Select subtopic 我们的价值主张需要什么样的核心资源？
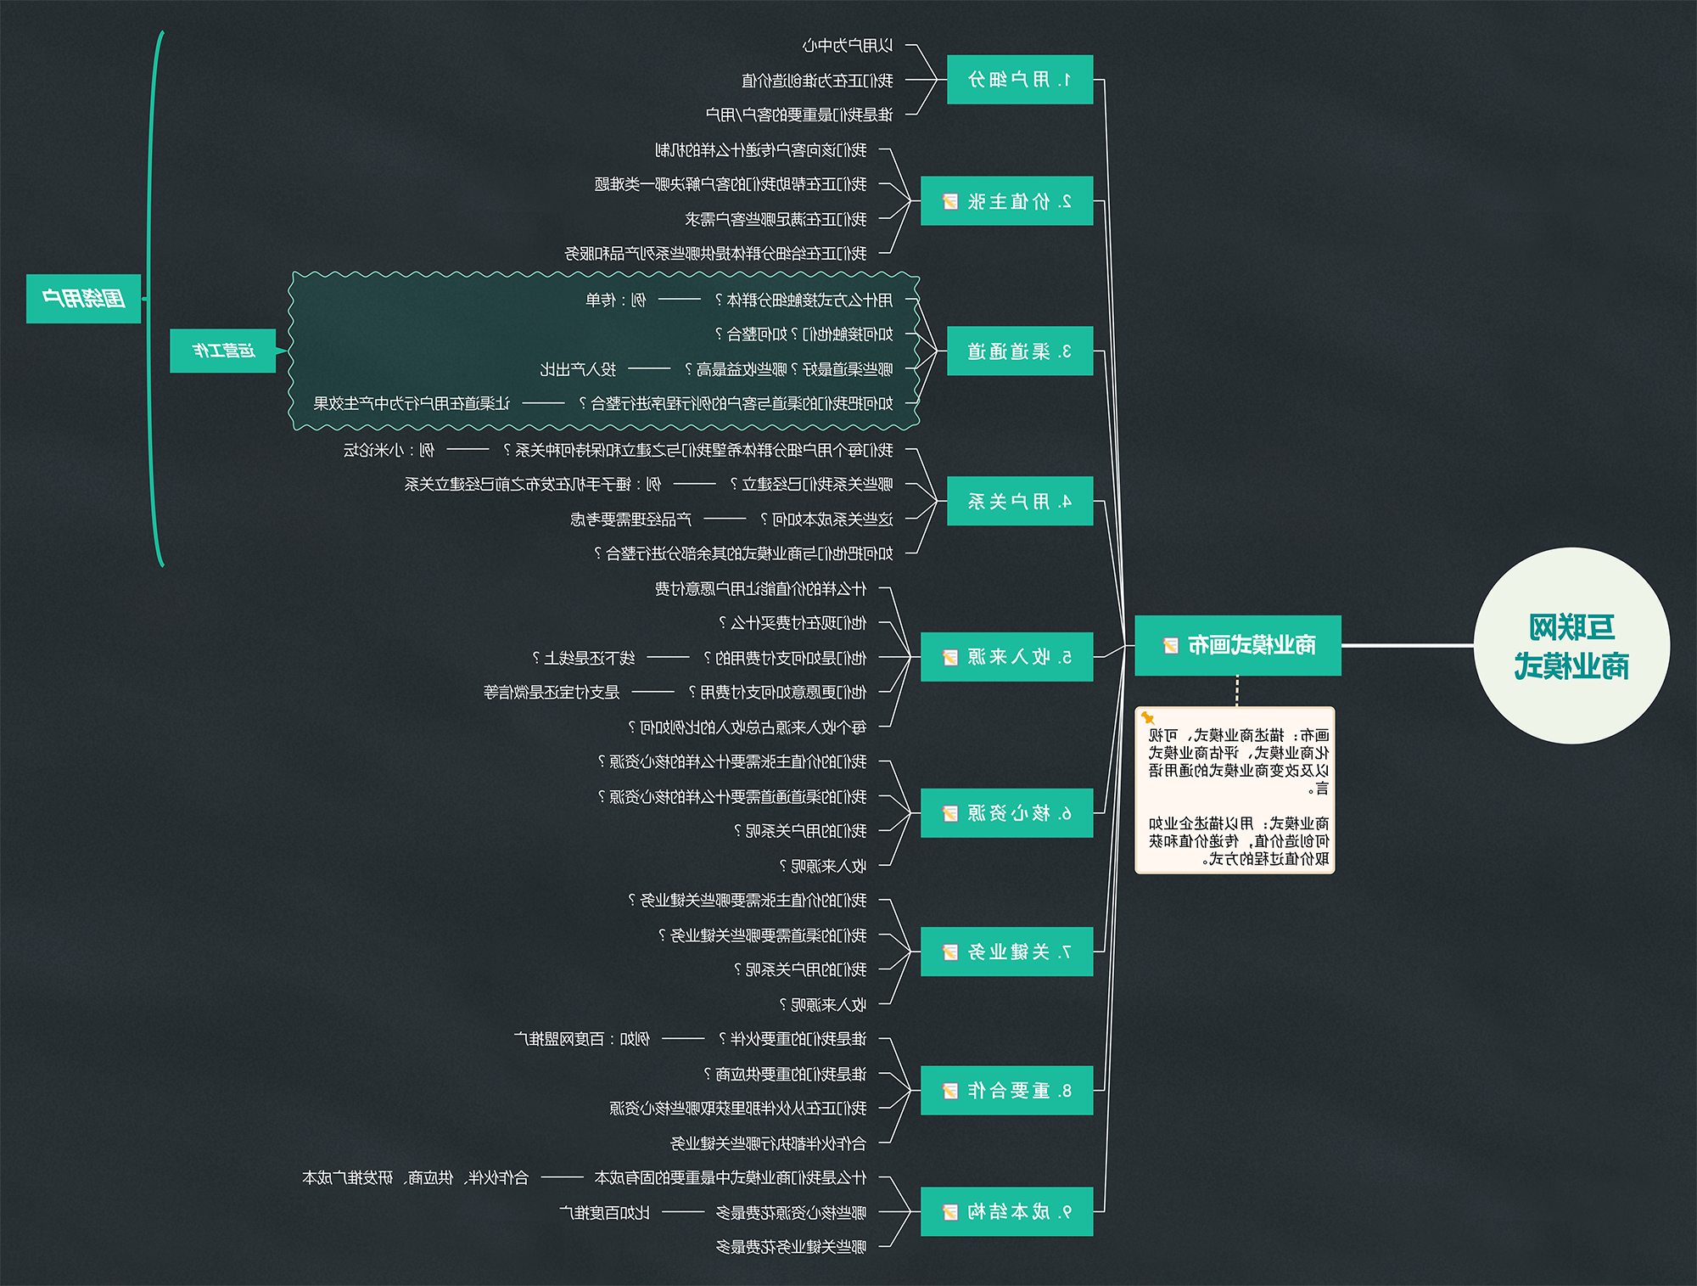Image resolution: width=1697 pixels, height=1286 pixels. click(732, 761)
